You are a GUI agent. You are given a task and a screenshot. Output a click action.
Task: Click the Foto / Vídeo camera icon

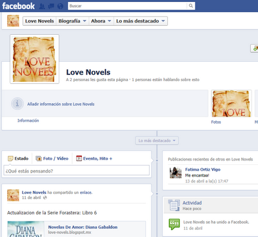(39, 158)
